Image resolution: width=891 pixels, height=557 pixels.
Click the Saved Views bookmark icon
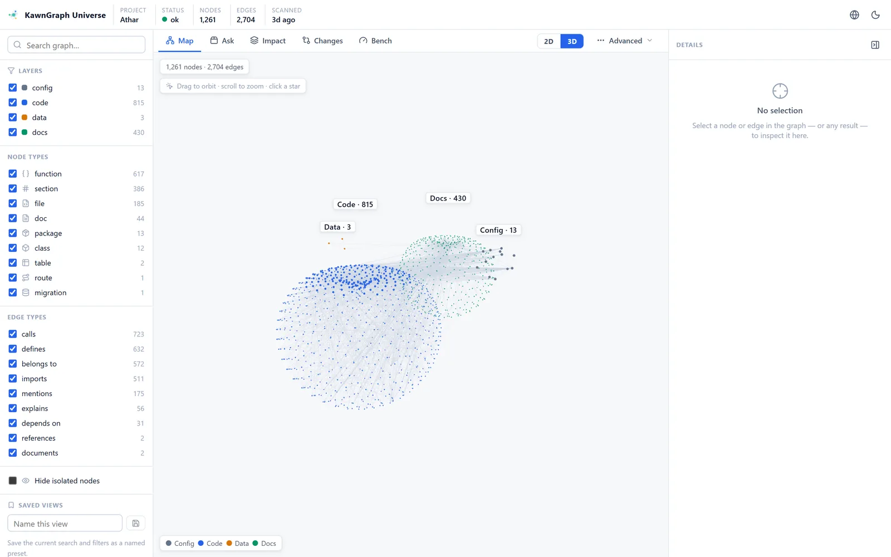(11, 505)
